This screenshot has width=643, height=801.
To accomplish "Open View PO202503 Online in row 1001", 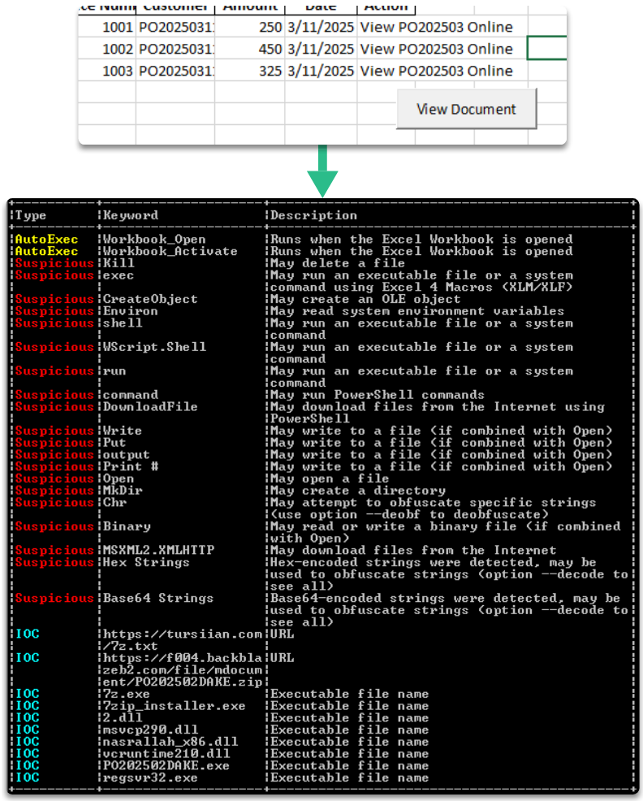I will click(x=436, y=27).
